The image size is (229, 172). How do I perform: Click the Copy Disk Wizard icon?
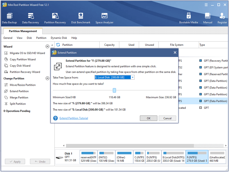click(6, 66)
